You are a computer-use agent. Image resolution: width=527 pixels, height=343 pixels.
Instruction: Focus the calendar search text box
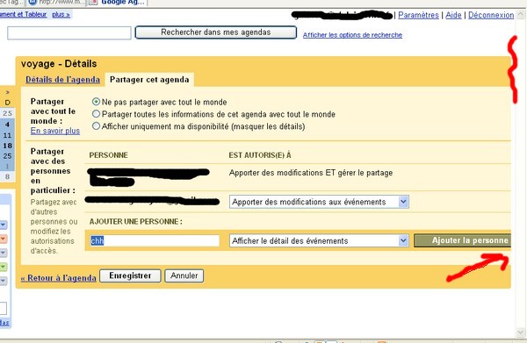(x=69, y=33)
